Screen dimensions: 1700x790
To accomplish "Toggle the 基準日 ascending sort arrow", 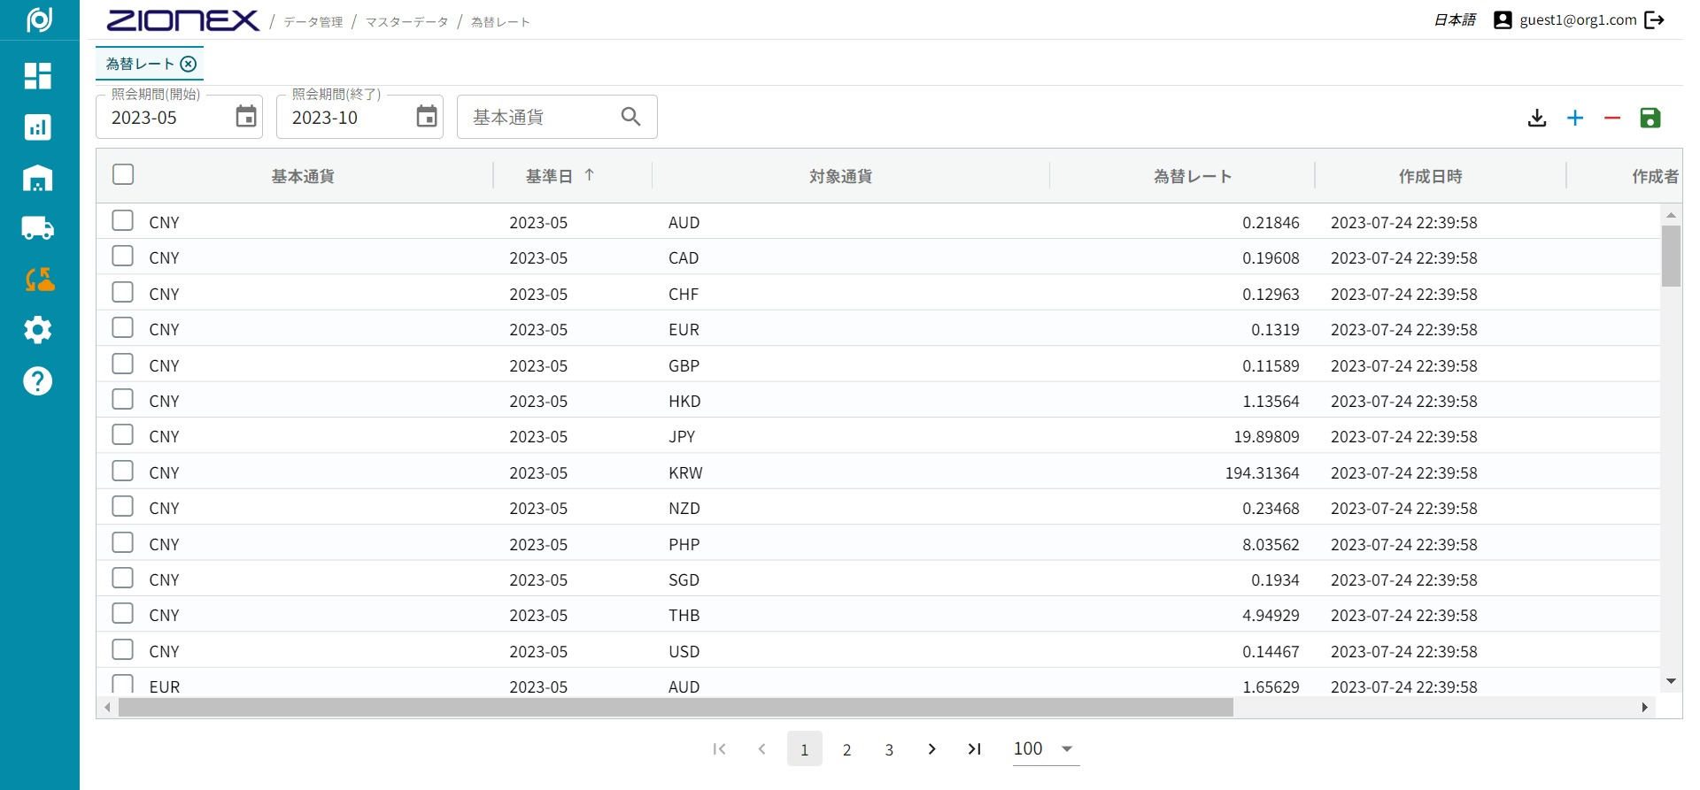I will coord(590,175).
